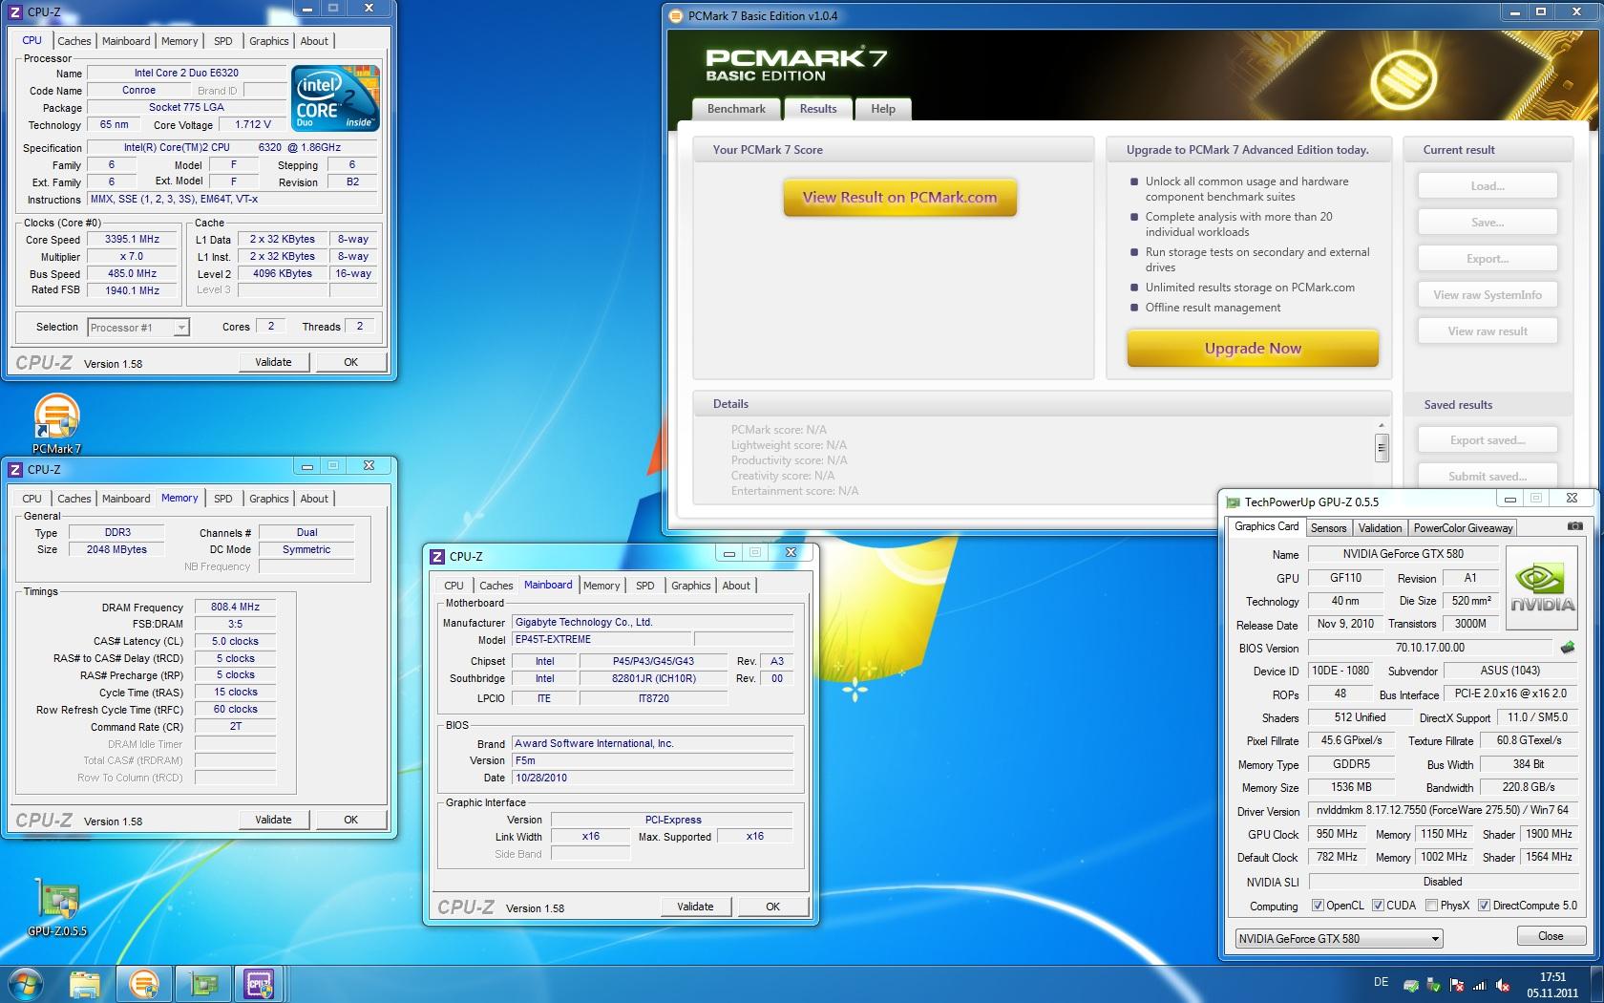Toggle the OpenCL checkbox in GPU-Z
This screenshot has height=1003, width=1604.
tap(1318, 906)
